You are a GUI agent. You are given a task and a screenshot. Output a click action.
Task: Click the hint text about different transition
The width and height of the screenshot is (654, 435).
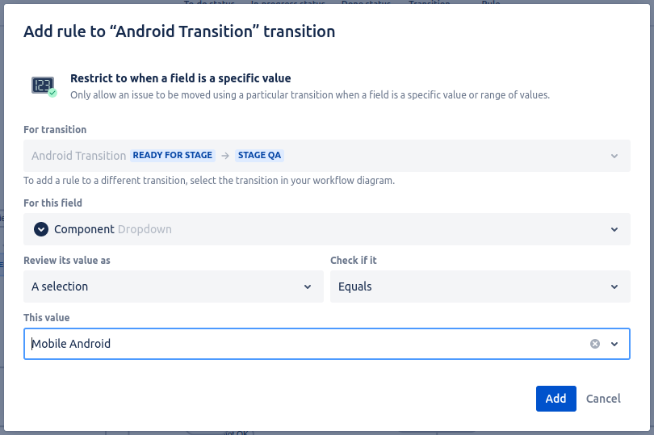[x=209, y=181]
